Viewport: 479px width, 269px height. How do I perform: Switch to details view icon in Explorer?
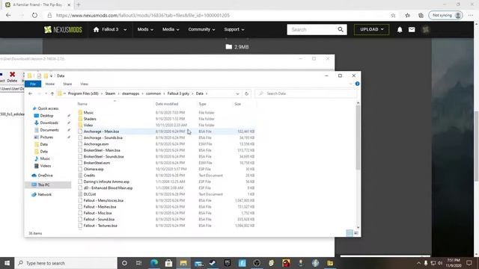[x=350, y=233]
